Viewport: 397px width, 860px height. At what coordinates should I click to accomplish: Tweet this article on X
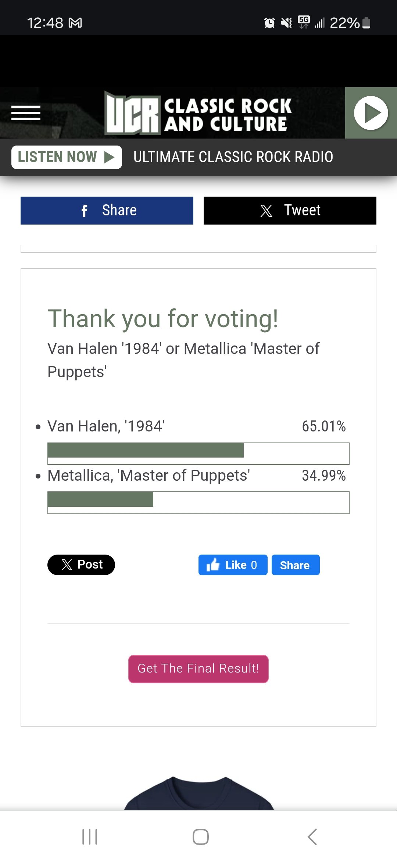tap(290, 211)
